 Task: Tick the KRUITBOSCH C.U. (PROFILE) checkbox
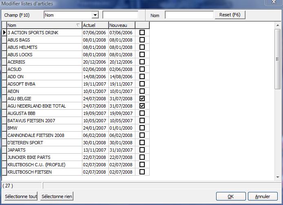[x=142, y=164]
